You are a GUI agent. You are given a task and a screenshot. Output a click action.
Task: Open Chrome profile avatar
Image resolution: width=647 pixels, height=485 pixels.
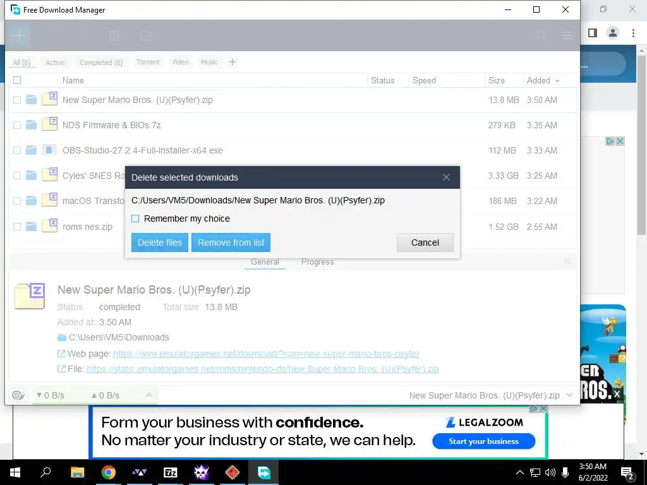(x=613, y=33)
